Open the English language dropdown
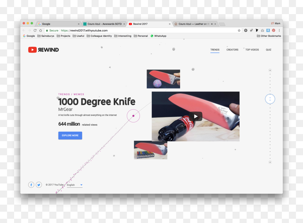303x223 pixels. tap(75, 185)
